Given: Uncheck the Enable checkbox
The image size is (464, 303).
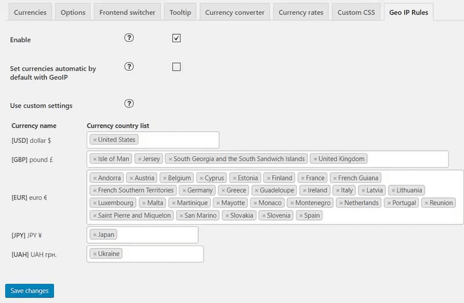Looking at the screenshot, I should [176, 38].
